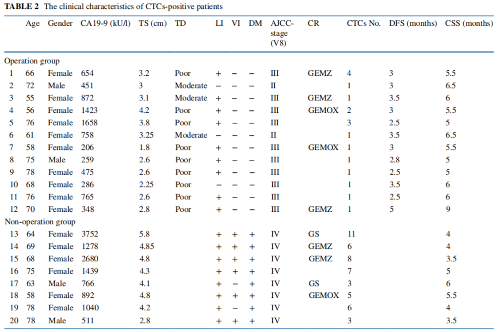498x332 pixels.
Task: Click the Gender column header
Action: point(60,23)
